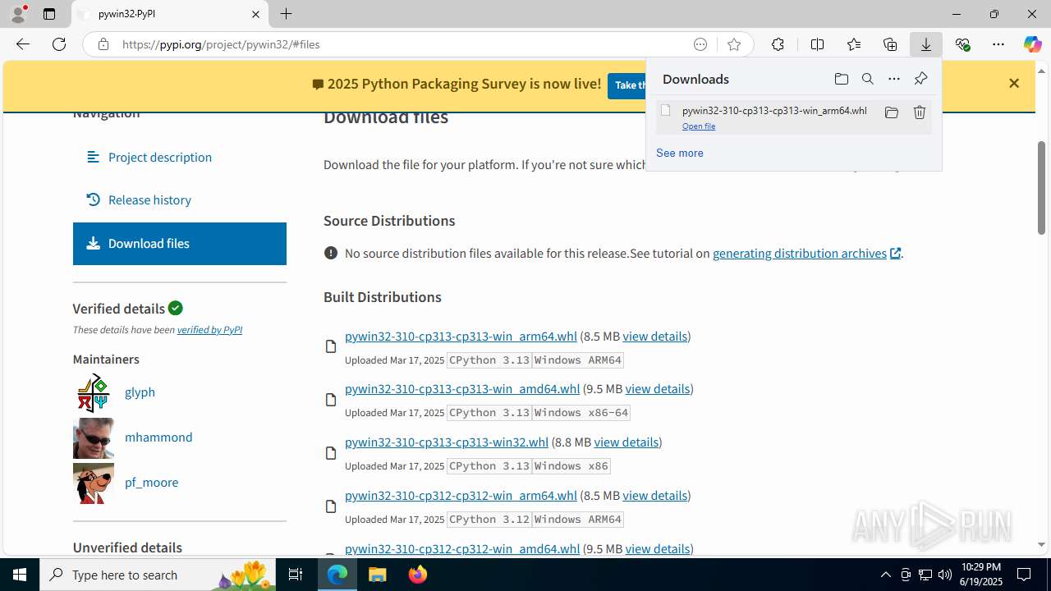The width and height of the screenshot is (1051, 591).
Task: Toggle Downloads toolbar icon
Action: [926, 44]
